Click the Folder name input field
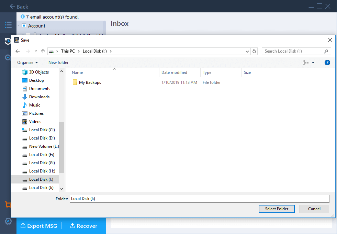337x234 pixels. (x=199, y=199)
